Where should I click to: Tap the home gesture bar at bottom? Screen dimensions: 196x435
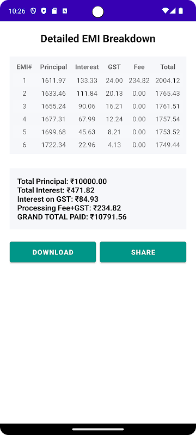98,429
